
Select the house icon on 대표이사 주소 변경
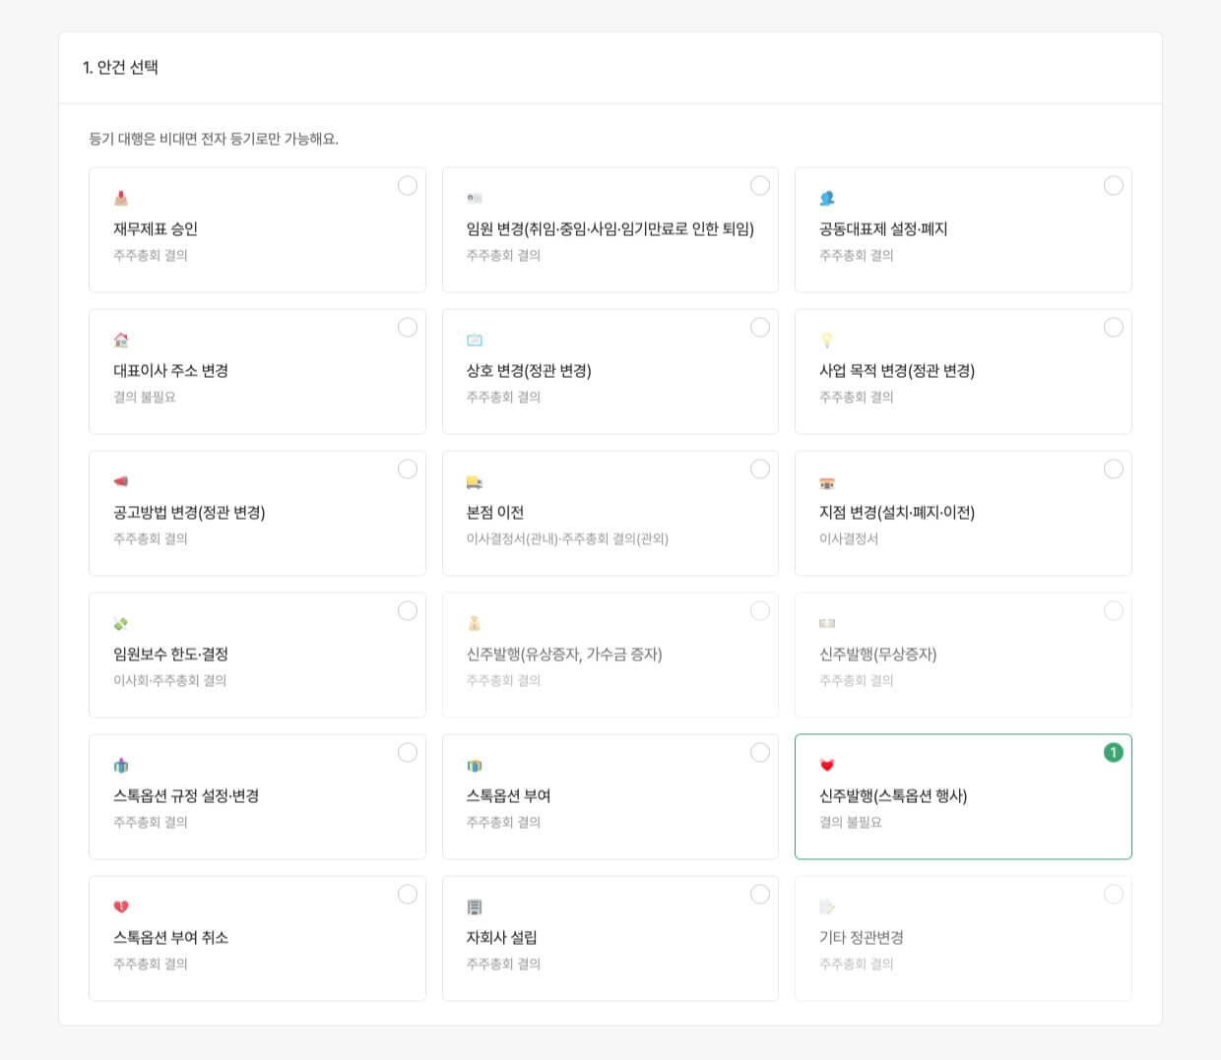pyautogui.click(x=120, y=339)
